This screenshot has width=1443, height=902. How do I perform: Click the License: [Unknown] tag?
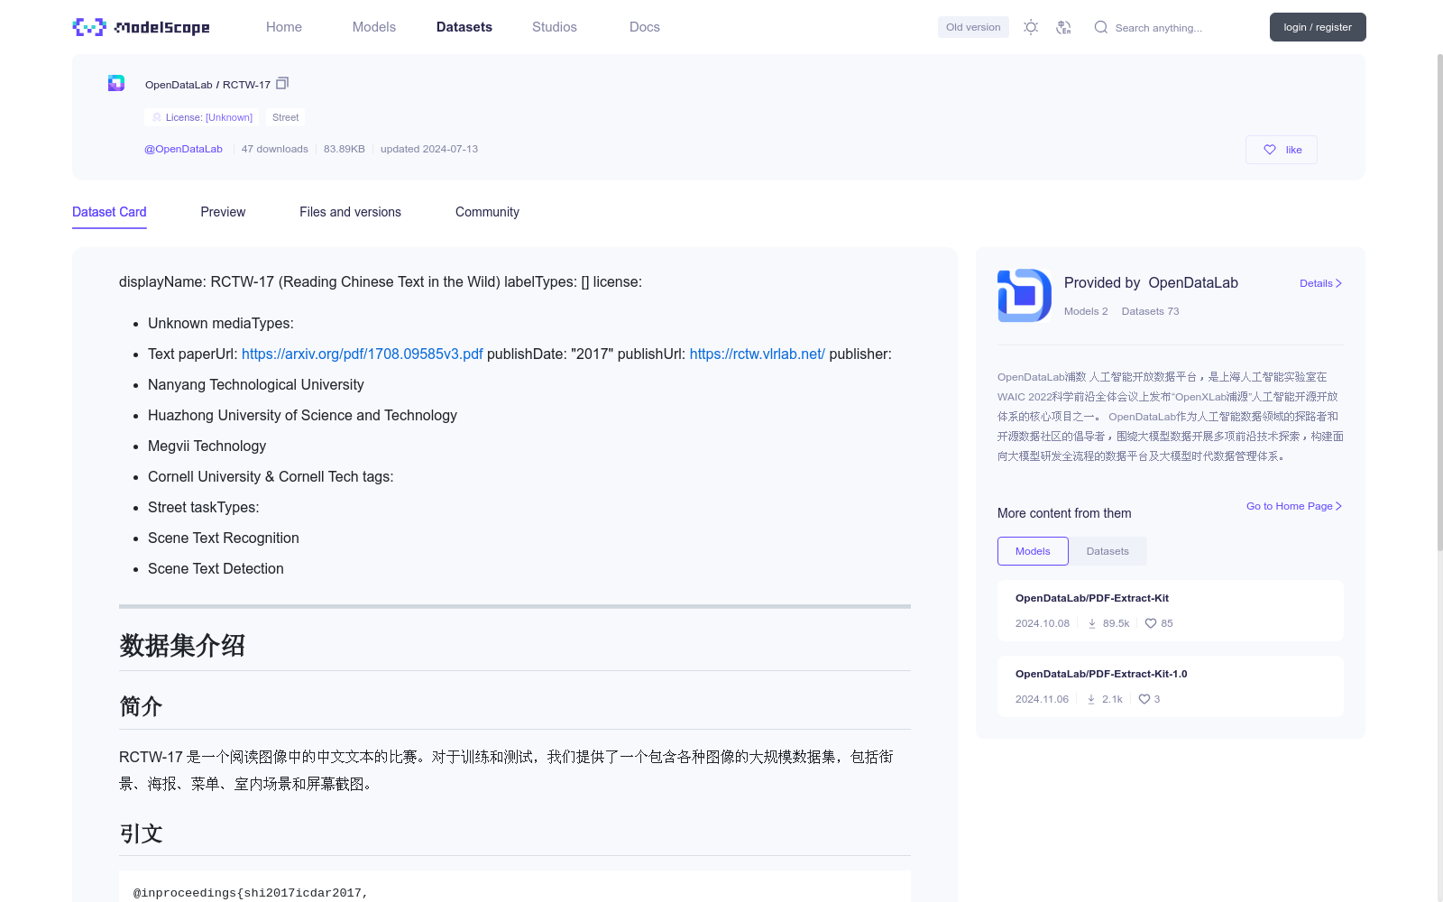coord(201,117)
